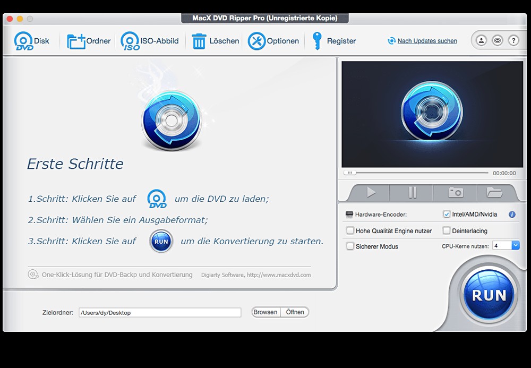
Task: Open Optionen settings
Action: click(x=256, y=41)
